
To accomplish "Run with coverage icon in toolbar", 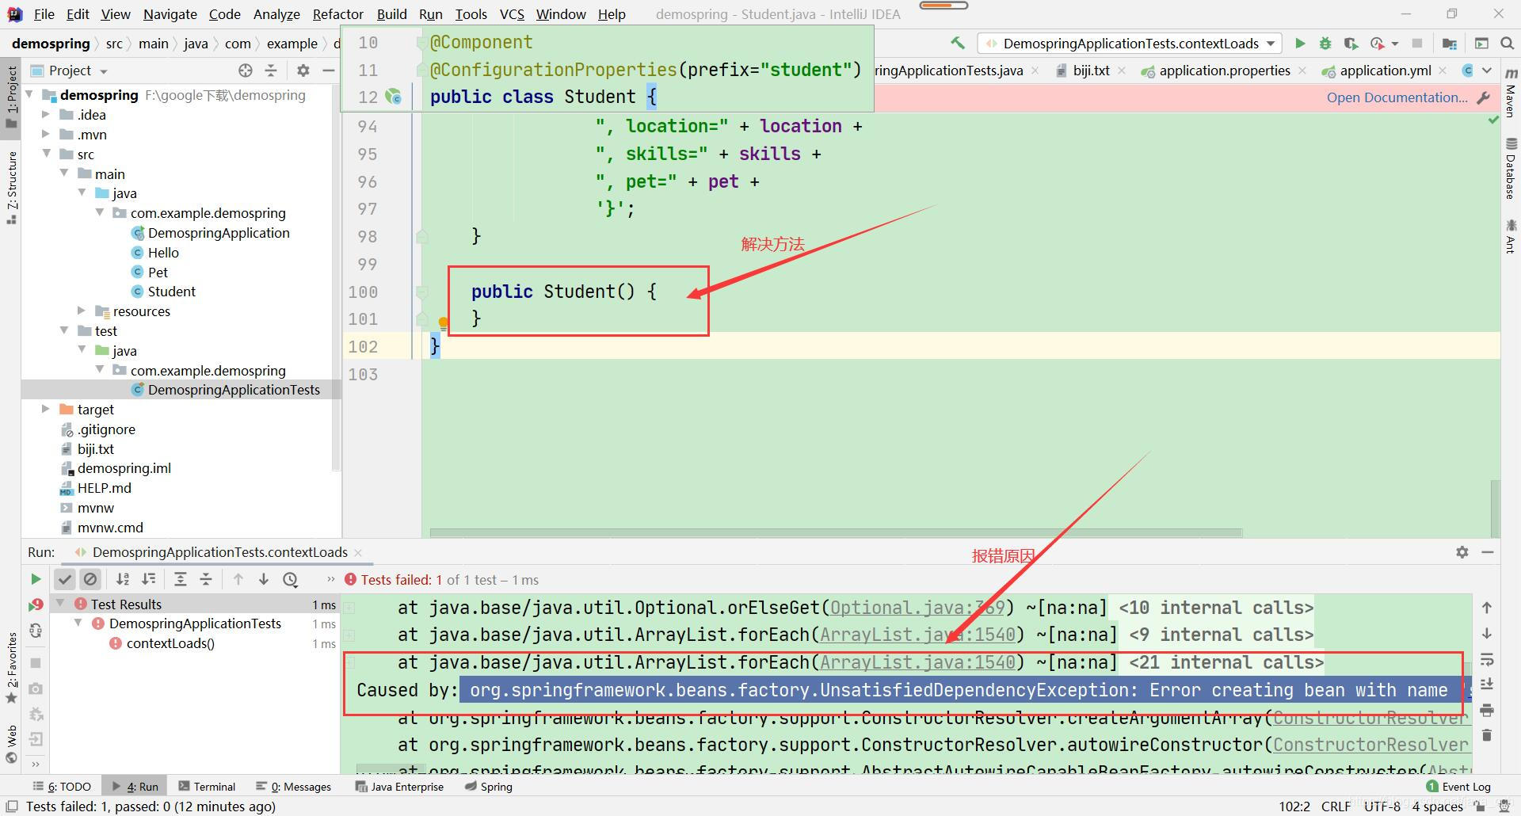I will pos(1351,44).
